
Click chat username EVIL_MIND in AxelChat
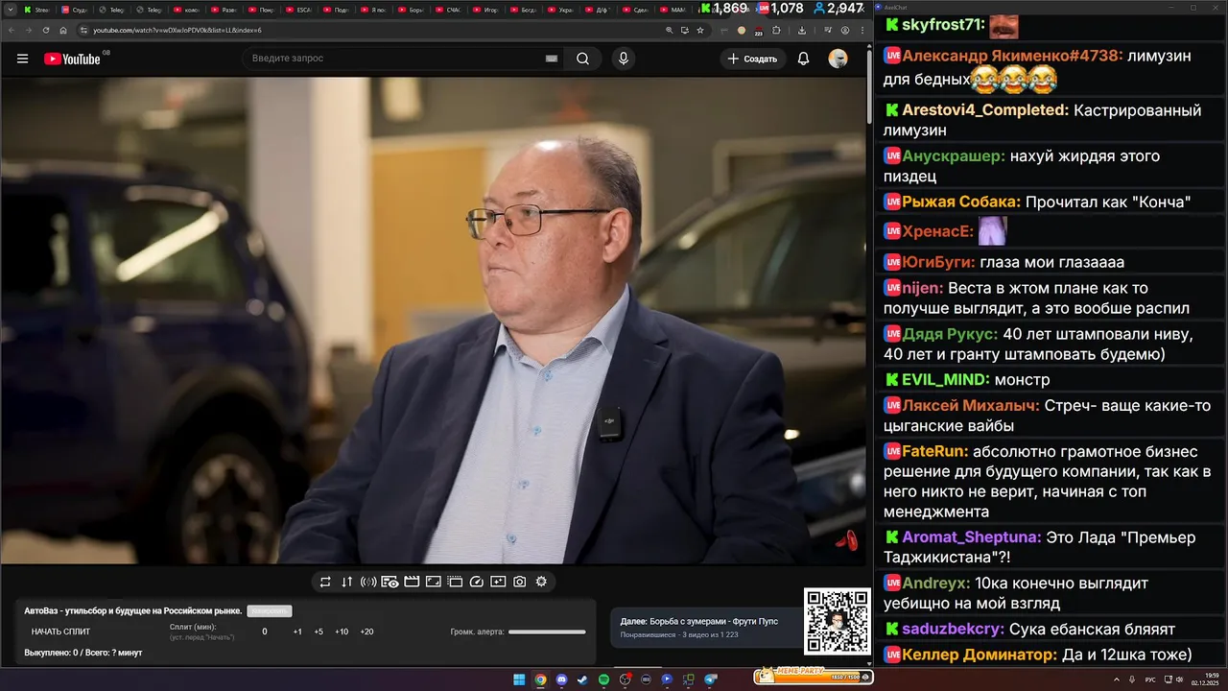(946, 379)
